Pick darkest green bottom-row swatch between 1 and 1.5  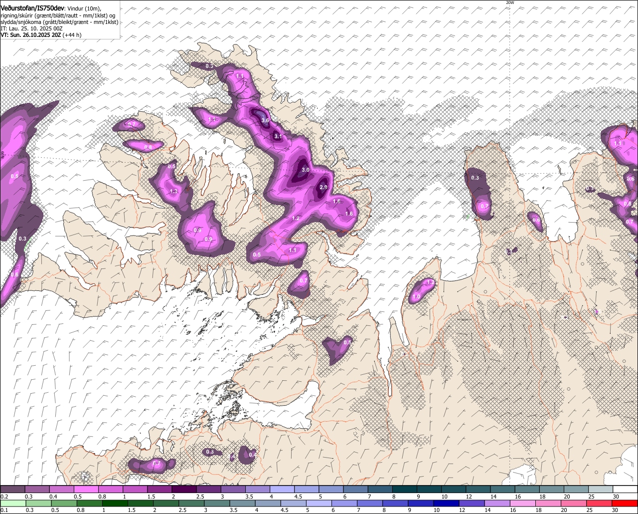[x=115, y=503]
